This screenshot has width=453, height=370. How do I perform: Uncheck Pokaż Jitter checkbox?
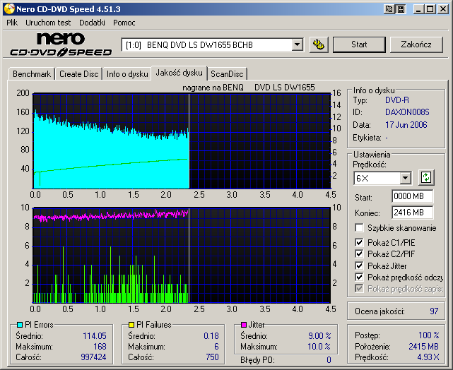click(x=359, y=265)
